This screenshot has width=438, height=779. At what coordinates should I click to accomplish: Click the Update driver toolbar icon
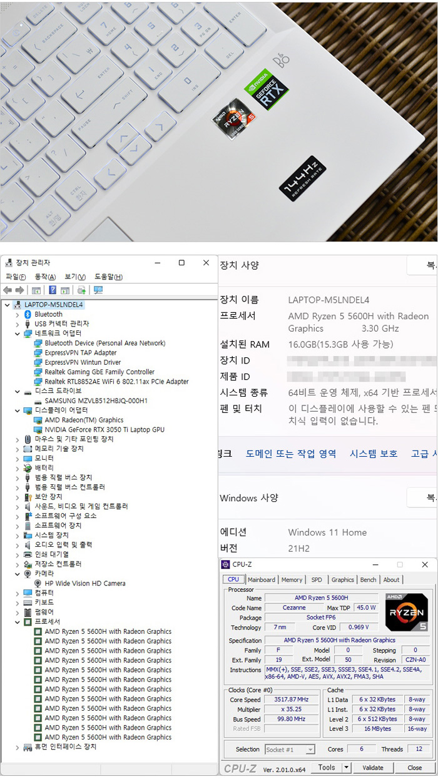pos(81,290)
